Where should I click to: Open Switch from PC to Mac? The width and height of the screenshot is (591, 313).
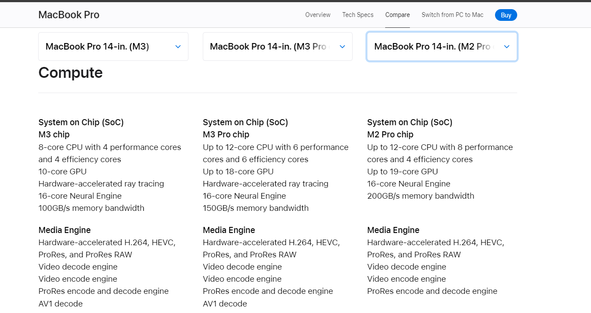(452, 15)
